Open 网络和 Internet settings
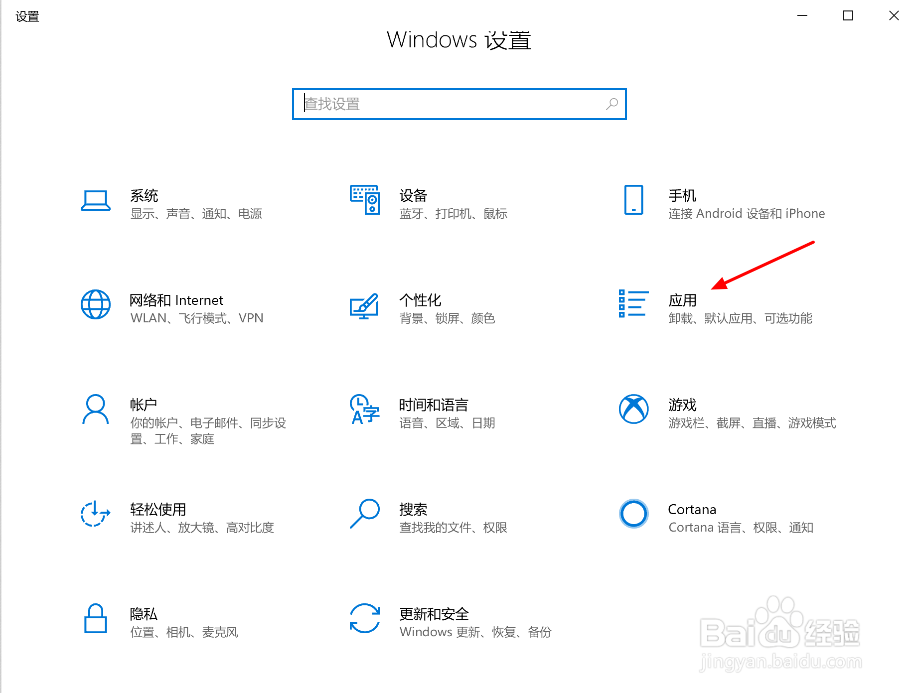This screenshot has width=912, height=693. [x=176, y=300]
